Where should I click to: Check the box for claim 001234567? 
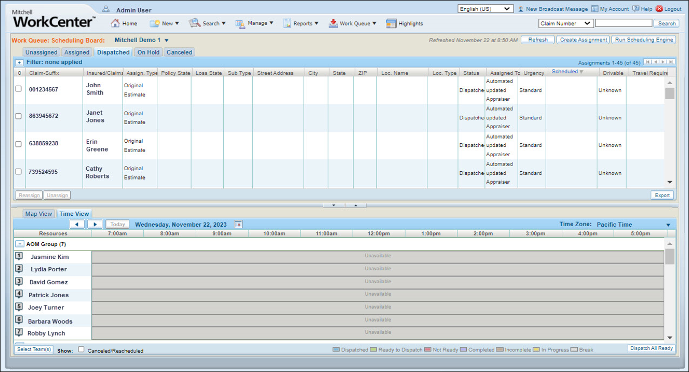point(19,89)
